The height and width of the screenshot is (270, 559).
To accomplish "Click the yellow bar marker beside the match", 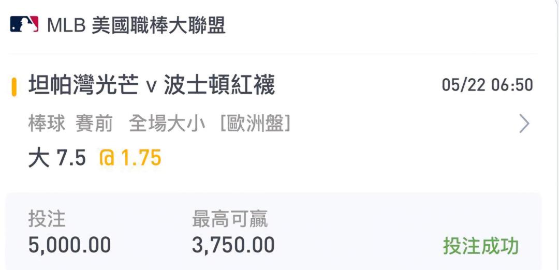I will [x=14, y=86].
